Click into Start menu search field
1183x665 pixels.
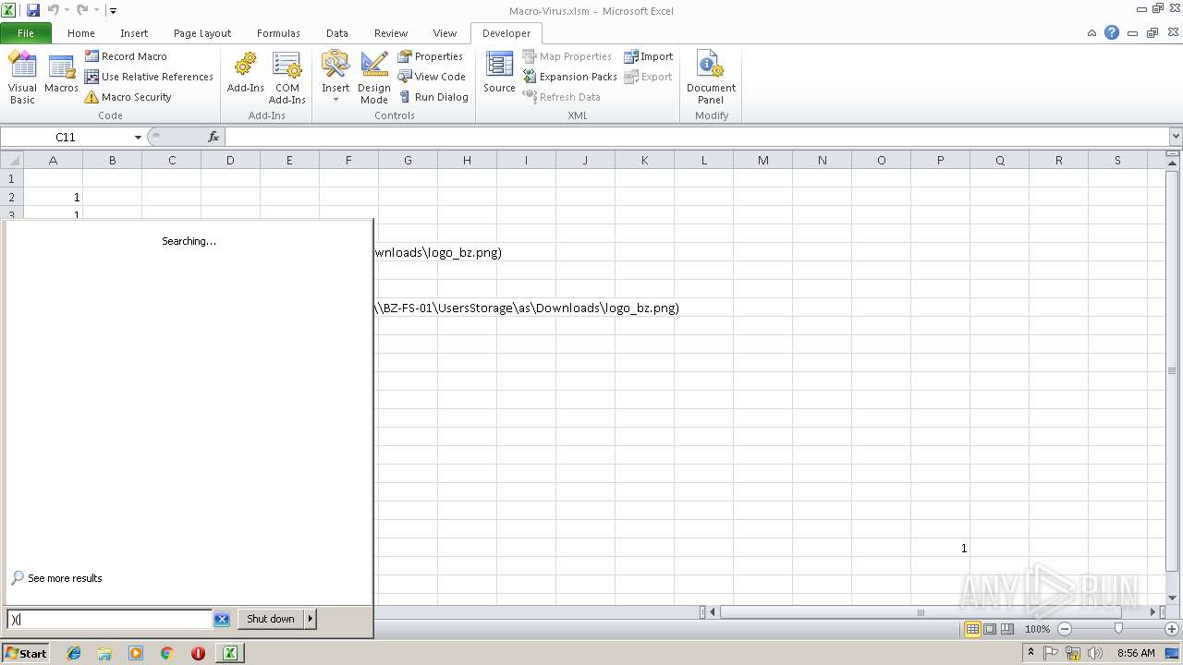(110, 619)
